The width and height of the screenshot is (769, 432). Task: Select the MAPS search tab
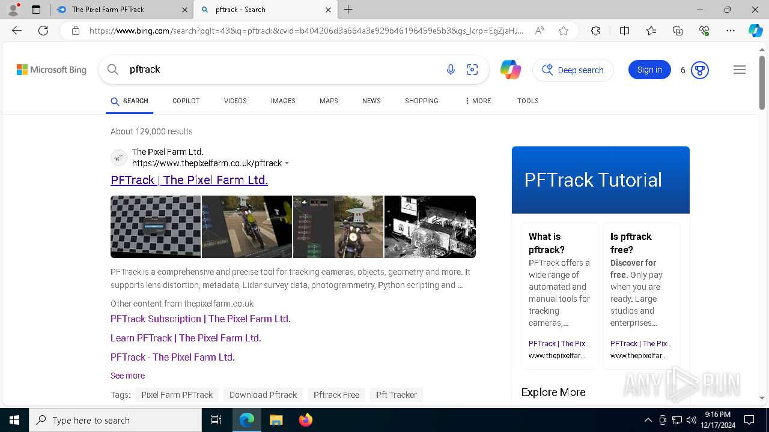(329, 101)
